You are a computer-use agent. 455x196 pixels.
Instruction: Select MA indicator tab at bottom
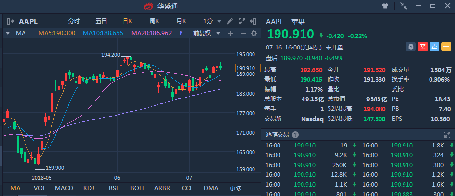pyautogui.click(x=15, y=188)
